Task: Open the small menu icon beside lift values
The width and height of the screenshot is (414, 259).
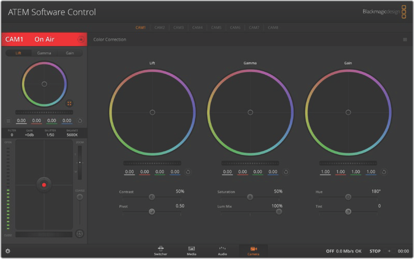Action: click(8, 121)
